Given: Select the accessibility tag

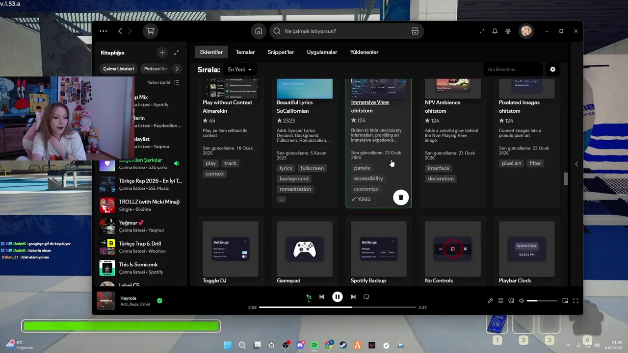Looking at the screenshot, I should pos(368,178).
